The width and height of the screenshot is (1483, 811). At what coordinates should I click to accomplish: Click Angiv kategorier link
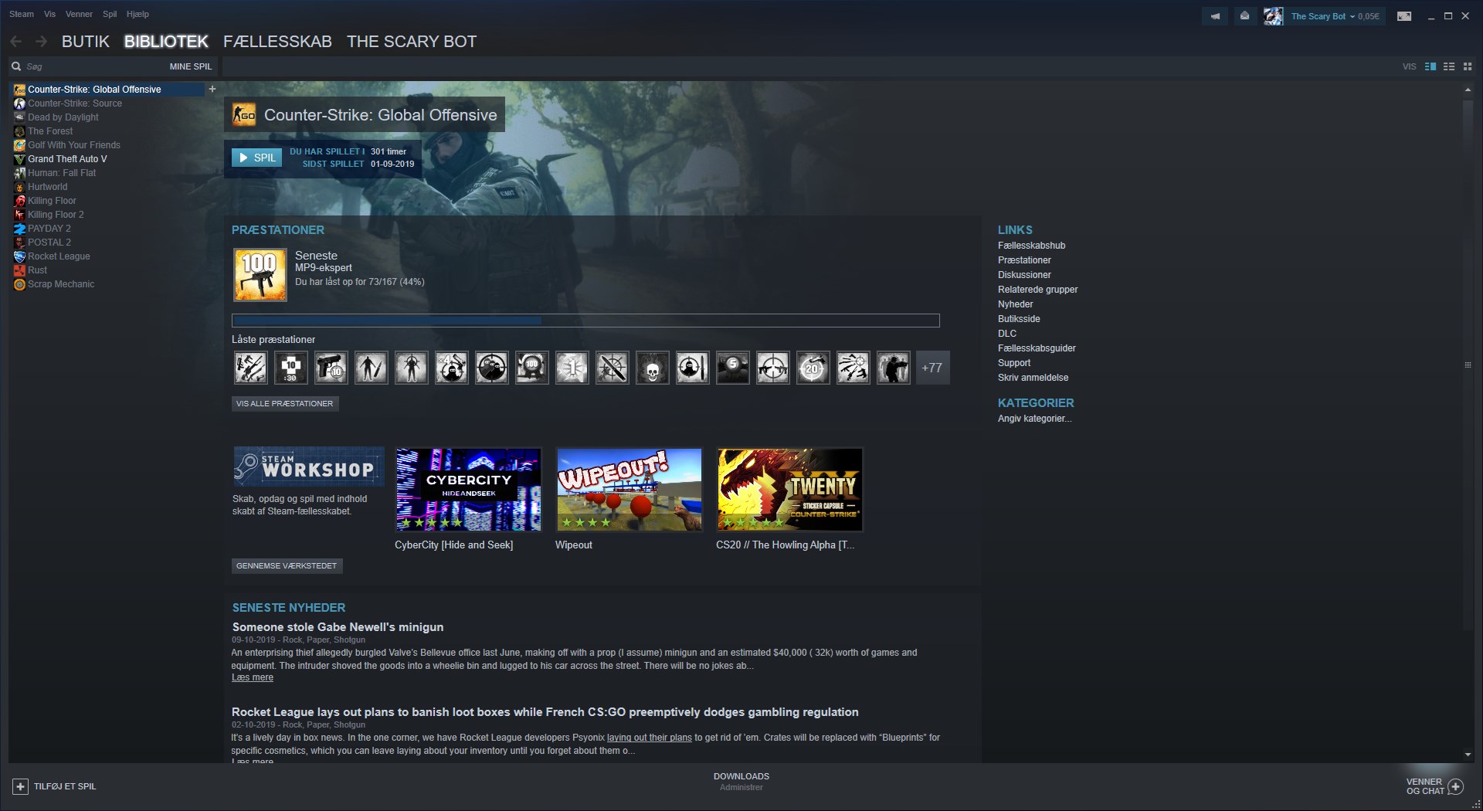(1034, 419)
